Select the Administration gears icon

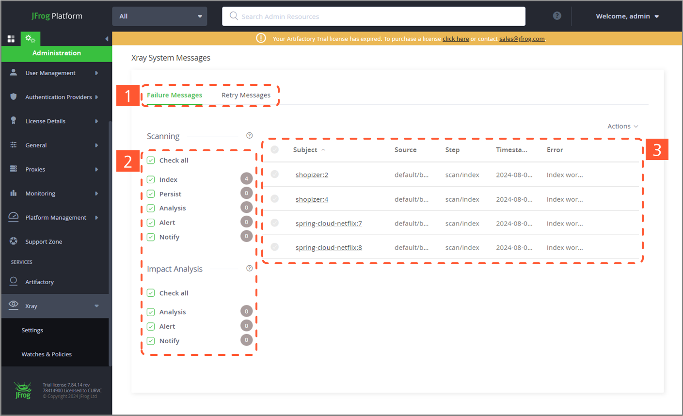(30, 39)
